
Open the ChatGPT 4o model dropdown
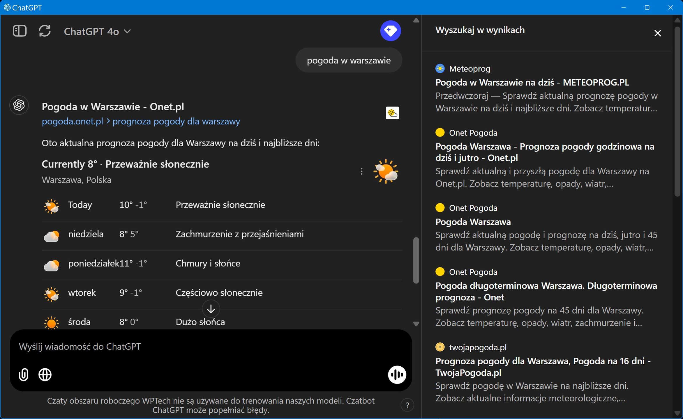(97, 31)
